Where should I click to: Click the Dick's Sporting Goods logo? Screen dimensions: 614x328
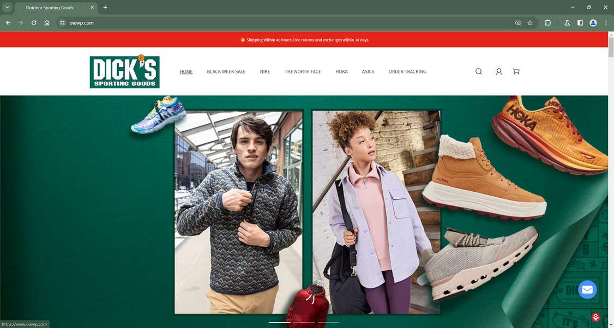pyautogui.click(x=124, y=71)
